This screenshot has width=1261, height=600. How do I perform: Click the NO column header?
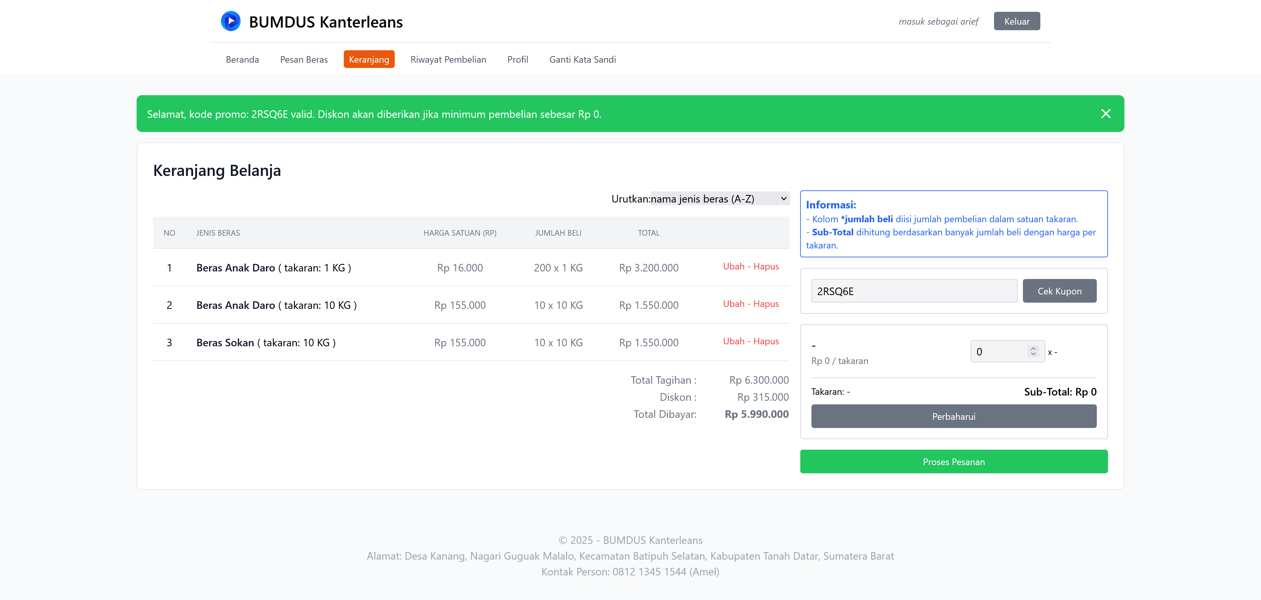tap(169, 233)
